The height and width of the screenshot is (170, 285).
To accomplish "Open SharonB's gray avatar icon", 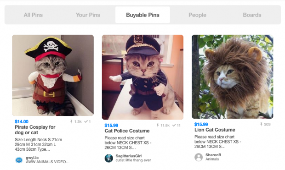I will [199, 157].
